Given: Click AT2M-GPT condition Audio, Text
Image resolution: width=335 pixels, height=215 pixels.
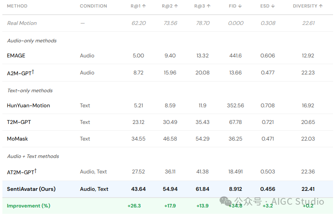Looking at the screenshot, I should [x=93, y=171].
